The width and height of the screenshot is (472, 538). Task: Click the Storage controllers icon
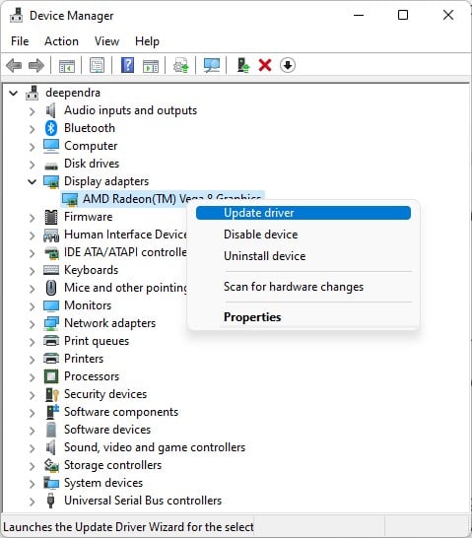[x=51, y=465]
